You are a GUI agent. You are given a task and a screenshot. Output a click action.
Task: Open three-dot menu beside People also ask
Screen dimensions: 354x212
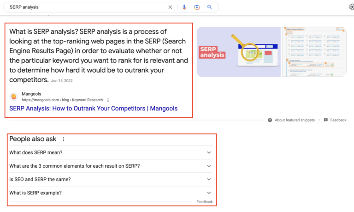point(64,139)
